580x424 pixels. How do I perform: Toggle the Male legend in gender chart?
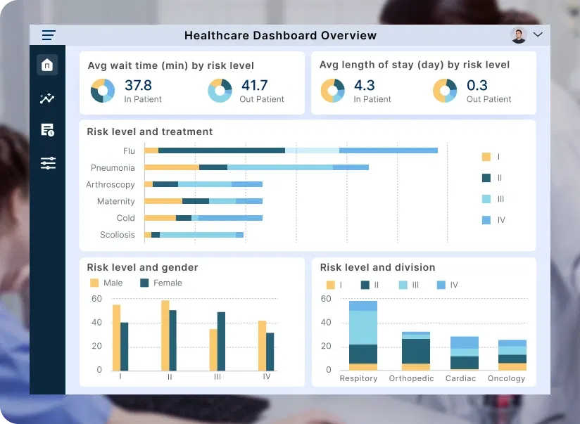(106, 283)
